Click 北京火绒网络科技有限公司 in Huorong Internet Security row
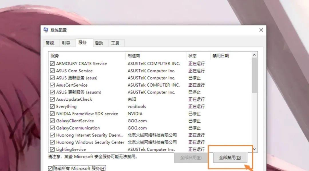Screen dimensions: 309x171 152,135
